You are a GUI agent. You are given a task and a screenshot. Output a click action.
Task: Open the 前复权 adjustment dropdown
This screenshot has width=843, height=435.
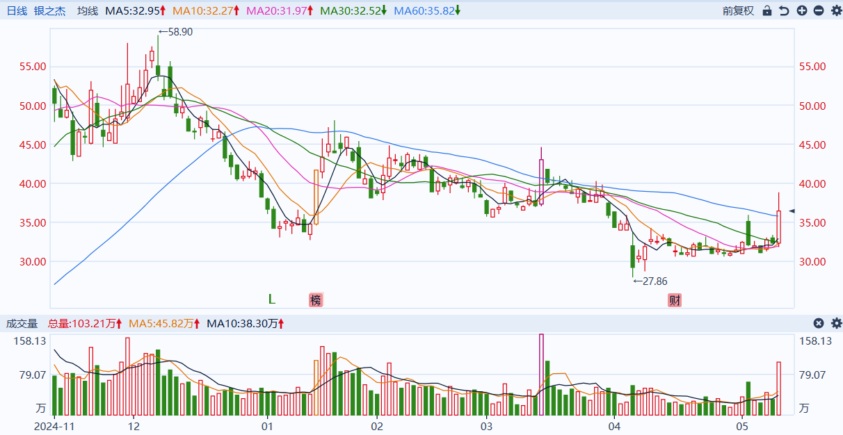pos(738,10)
